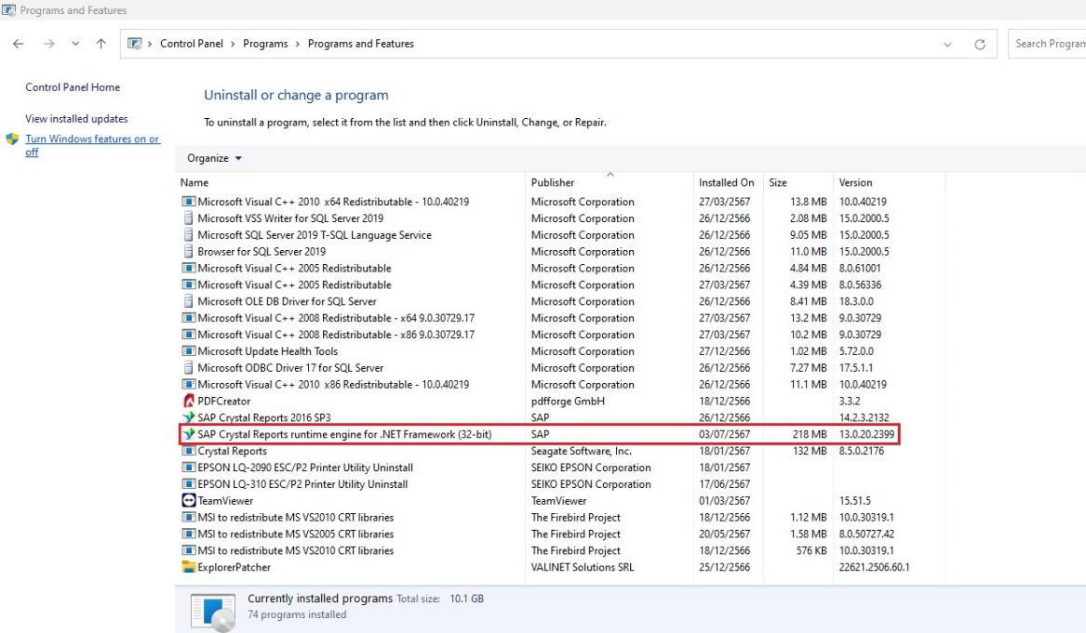Sort the list by Size column header
Viewport: 1086px width, 633px height.
point(778,183)
